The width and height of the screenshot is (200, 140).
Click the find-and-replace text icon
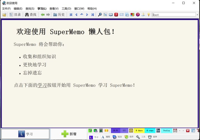105,15
